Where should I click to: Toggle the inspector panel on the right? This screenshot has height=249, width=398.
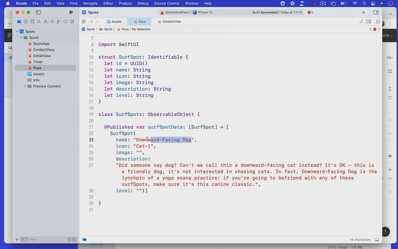[x=376, y=12]
